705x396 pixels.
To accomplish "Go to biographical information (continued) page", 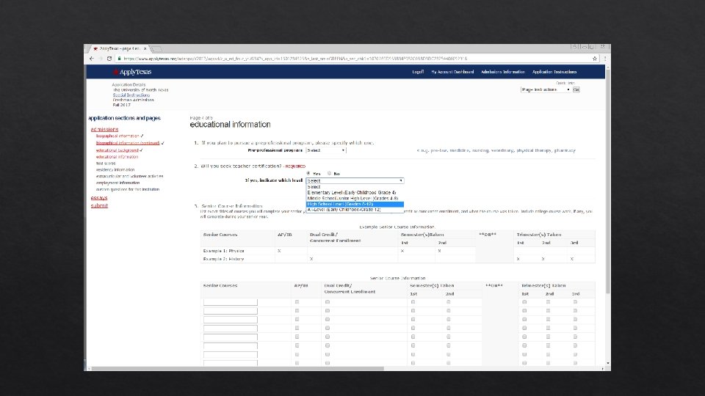I will [x=128, y=143].
